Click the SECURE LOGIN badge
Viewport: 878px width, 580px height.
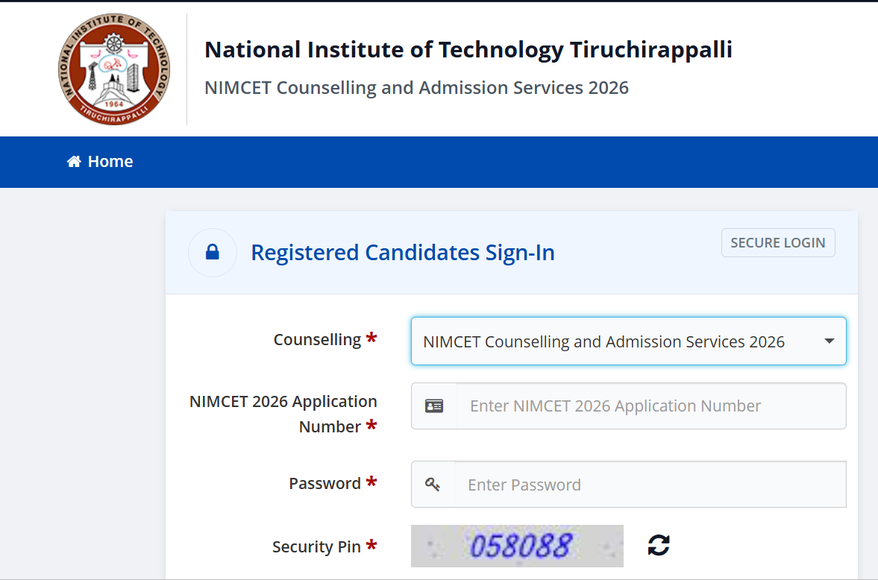pyautogui.click(x=778, y=242)
